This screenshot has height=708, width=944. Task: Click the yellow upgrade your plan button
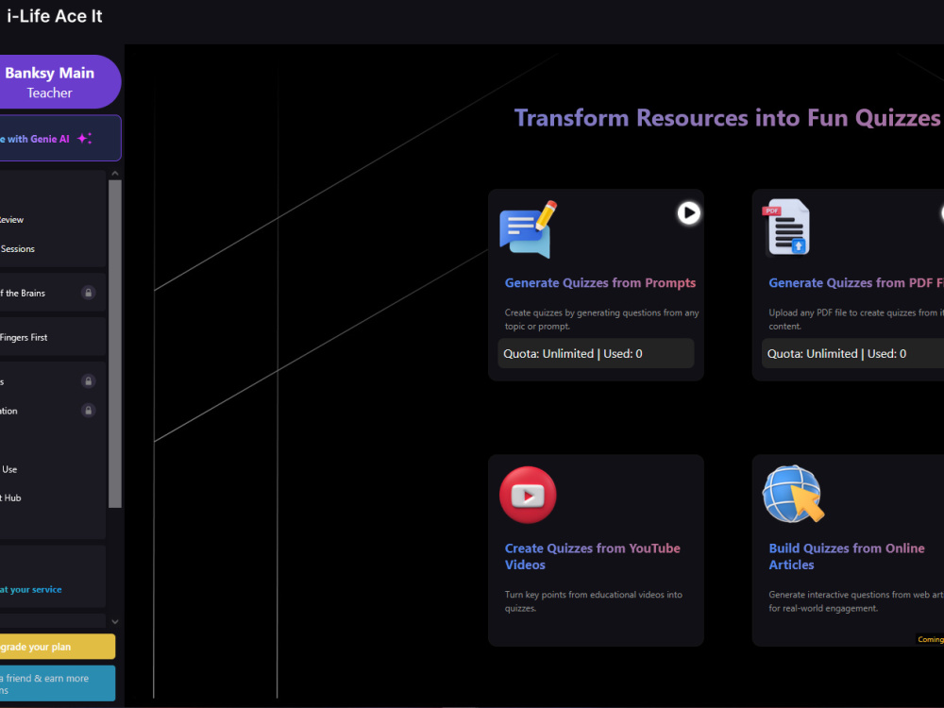click(58, 647)
